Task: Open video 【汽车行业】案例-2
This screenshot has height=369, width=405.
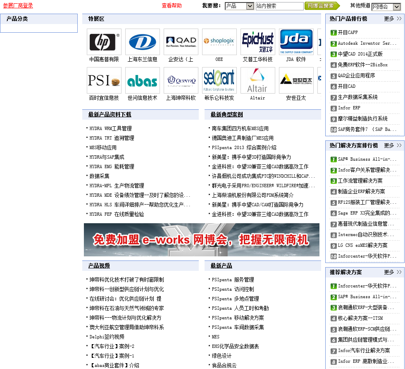Action: coord(112,347)
